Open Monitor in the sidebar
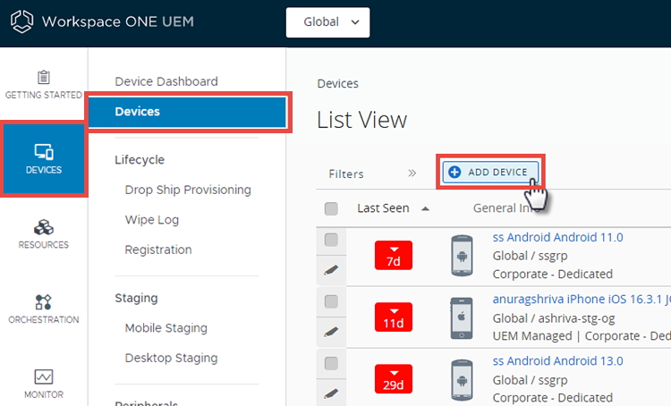The height and width of the screenshot is (406, 671). pos(44,385)
